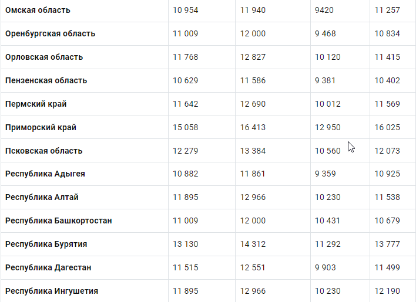The image size is (416, 302).
Task: Click the Омская область row label
Action: 38,10
